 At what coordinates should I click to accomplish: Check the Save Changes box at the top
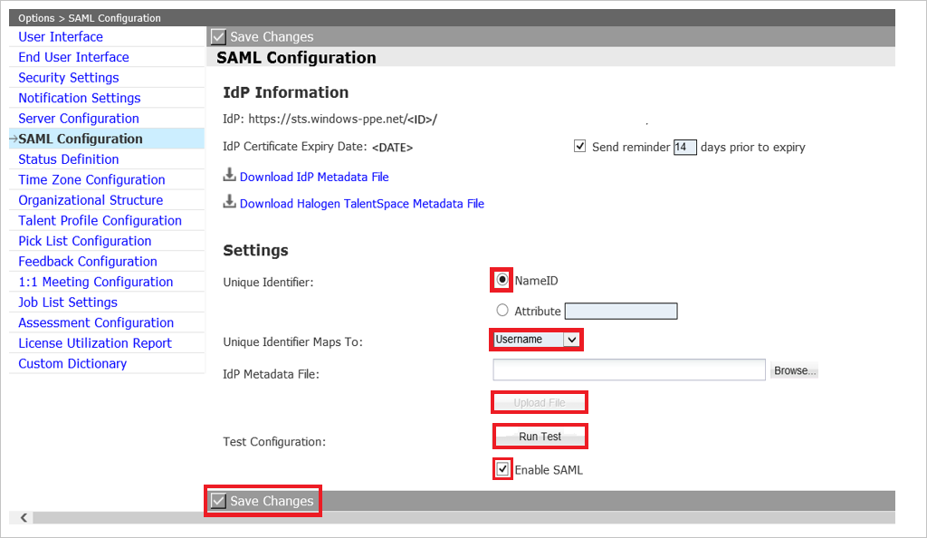(217, 36)
